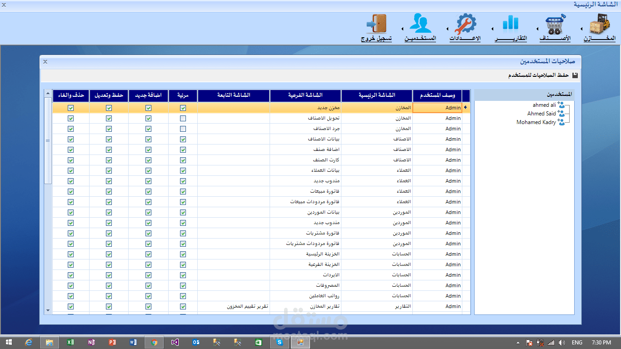Click the diskette save icon on حفظ الصلاحيات bar

click(x=575, y=75)
